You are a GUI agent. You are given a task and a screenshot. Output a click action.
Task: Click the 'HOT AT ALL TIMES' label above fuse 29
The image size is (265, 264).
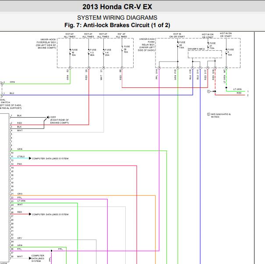point(121,35)
